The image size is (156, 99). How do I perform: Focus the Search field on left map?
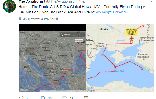[72, 34]
